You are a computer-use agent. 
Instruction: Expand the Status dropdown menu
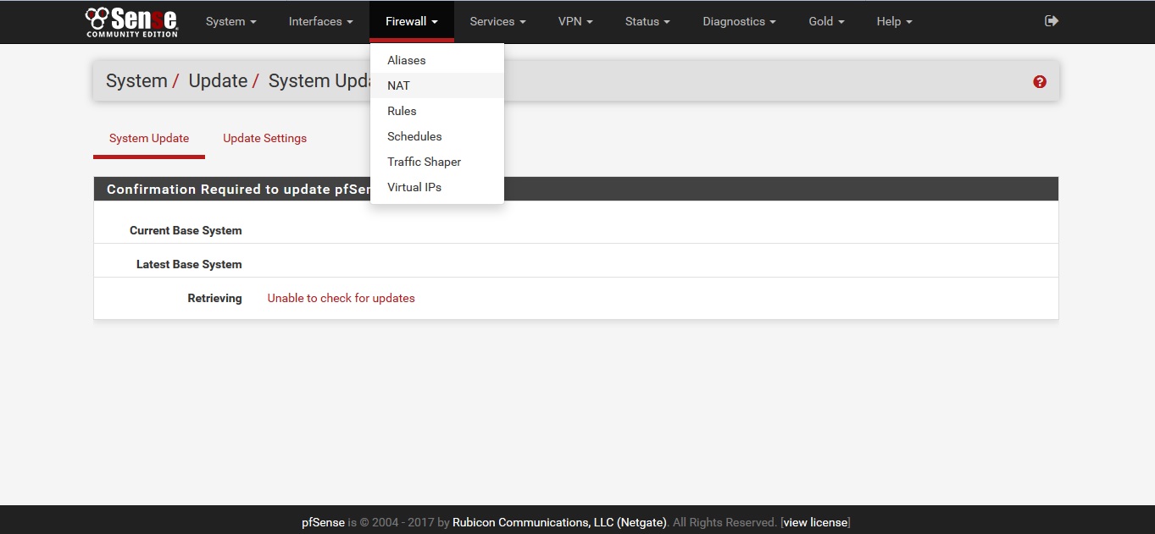click(x=647, y=22)
